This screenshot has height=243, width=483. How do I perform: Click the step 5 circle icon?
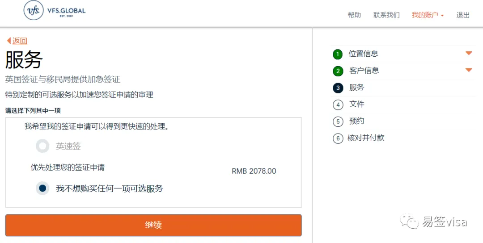338,121
